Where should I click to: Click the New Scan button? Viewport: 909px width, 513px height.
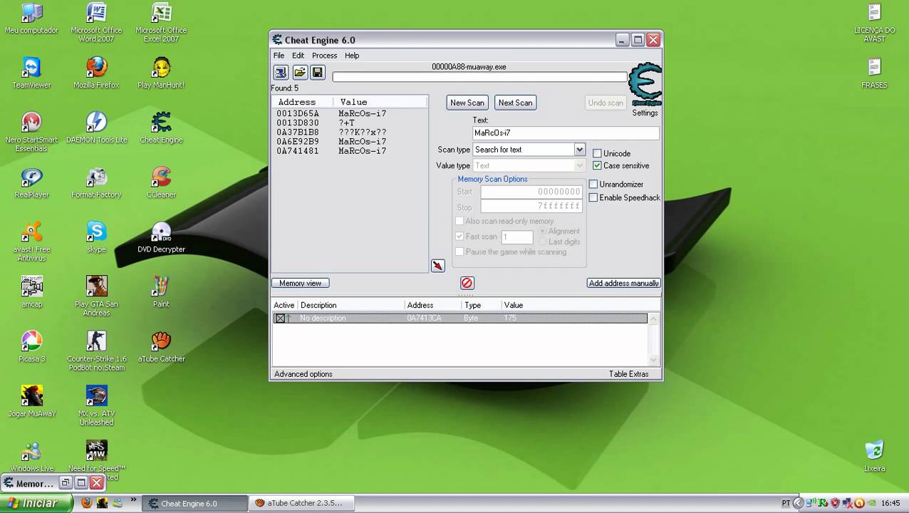[x=467, y=103]
